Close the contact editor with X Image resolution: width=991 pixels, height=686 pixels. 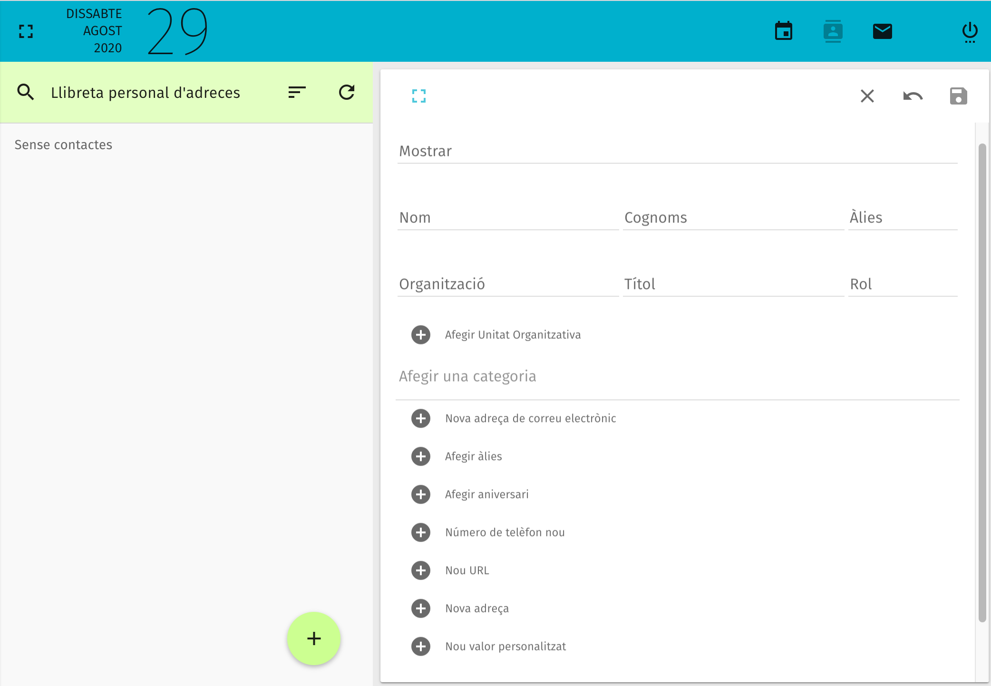(867, 96)
